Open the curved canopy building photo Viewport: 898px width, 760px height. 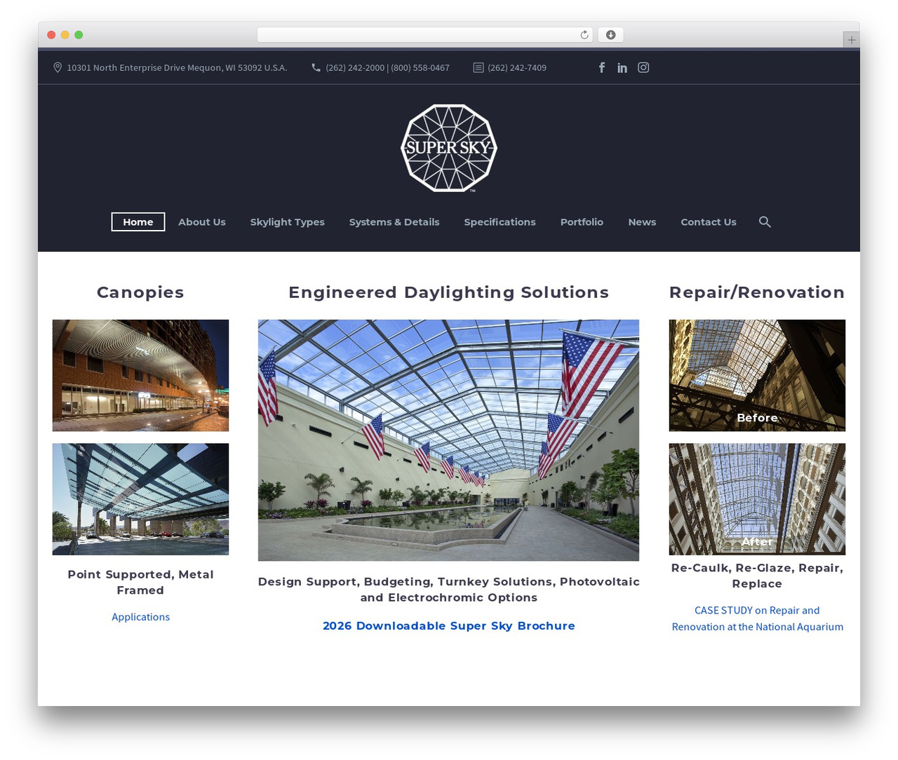pyautogui.click(x=140, y=375)
